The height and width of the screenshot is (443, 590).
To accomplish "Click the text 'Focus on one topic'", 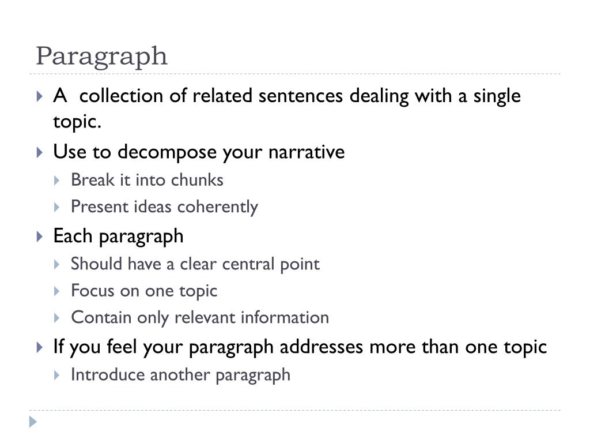I will (x=144, y=291).
